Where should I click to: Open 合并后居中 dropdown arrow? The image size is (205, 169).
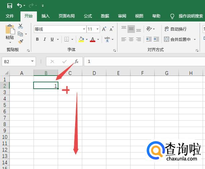point(195,39)
